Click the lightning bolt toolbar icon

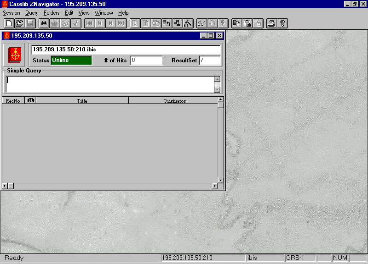coord(223,23)
